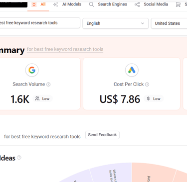Open the Search Engines tab
The height and width of the screenshot is (182, 187).
coord(108,4)
